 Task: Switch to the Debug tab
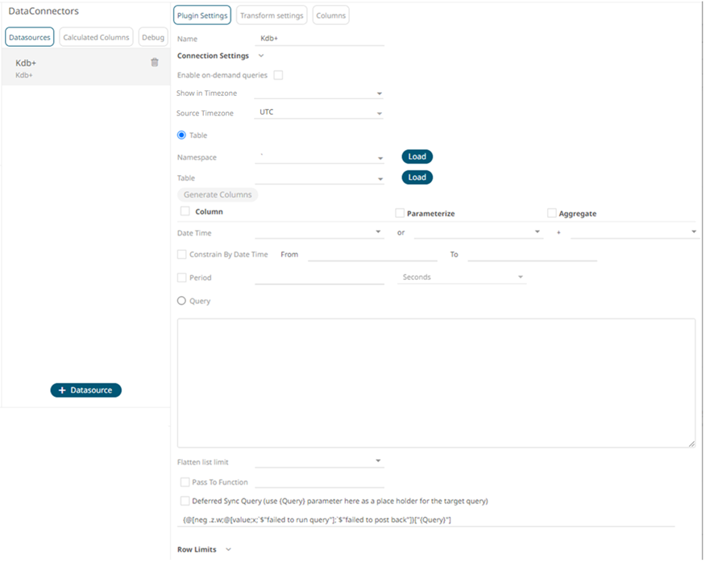(152, 37)
